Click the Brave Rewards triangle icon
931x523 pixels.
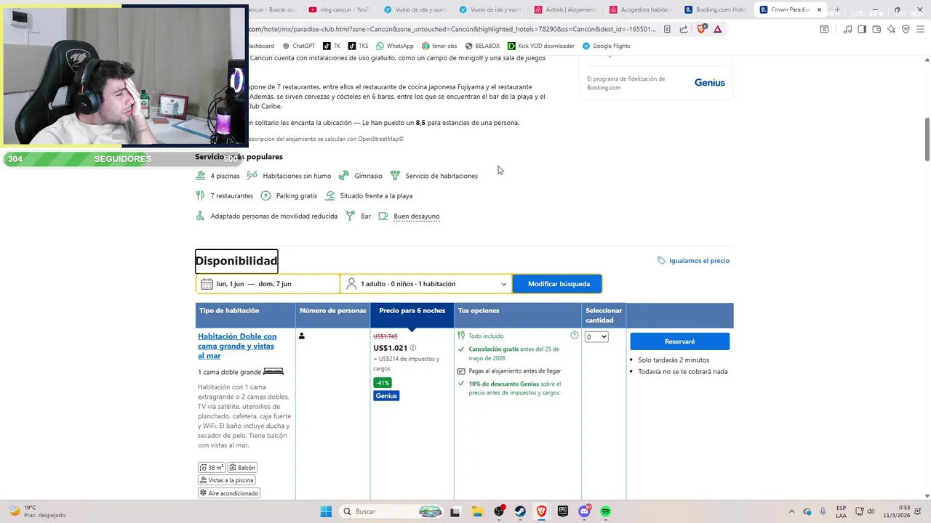click(717, 29)
